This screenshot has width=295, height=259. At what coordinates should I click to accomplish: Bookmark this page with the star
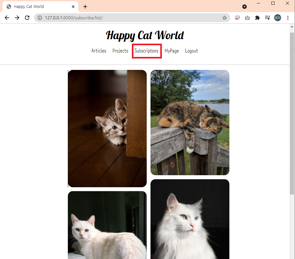pyautogui.click(x=224, y=18)
